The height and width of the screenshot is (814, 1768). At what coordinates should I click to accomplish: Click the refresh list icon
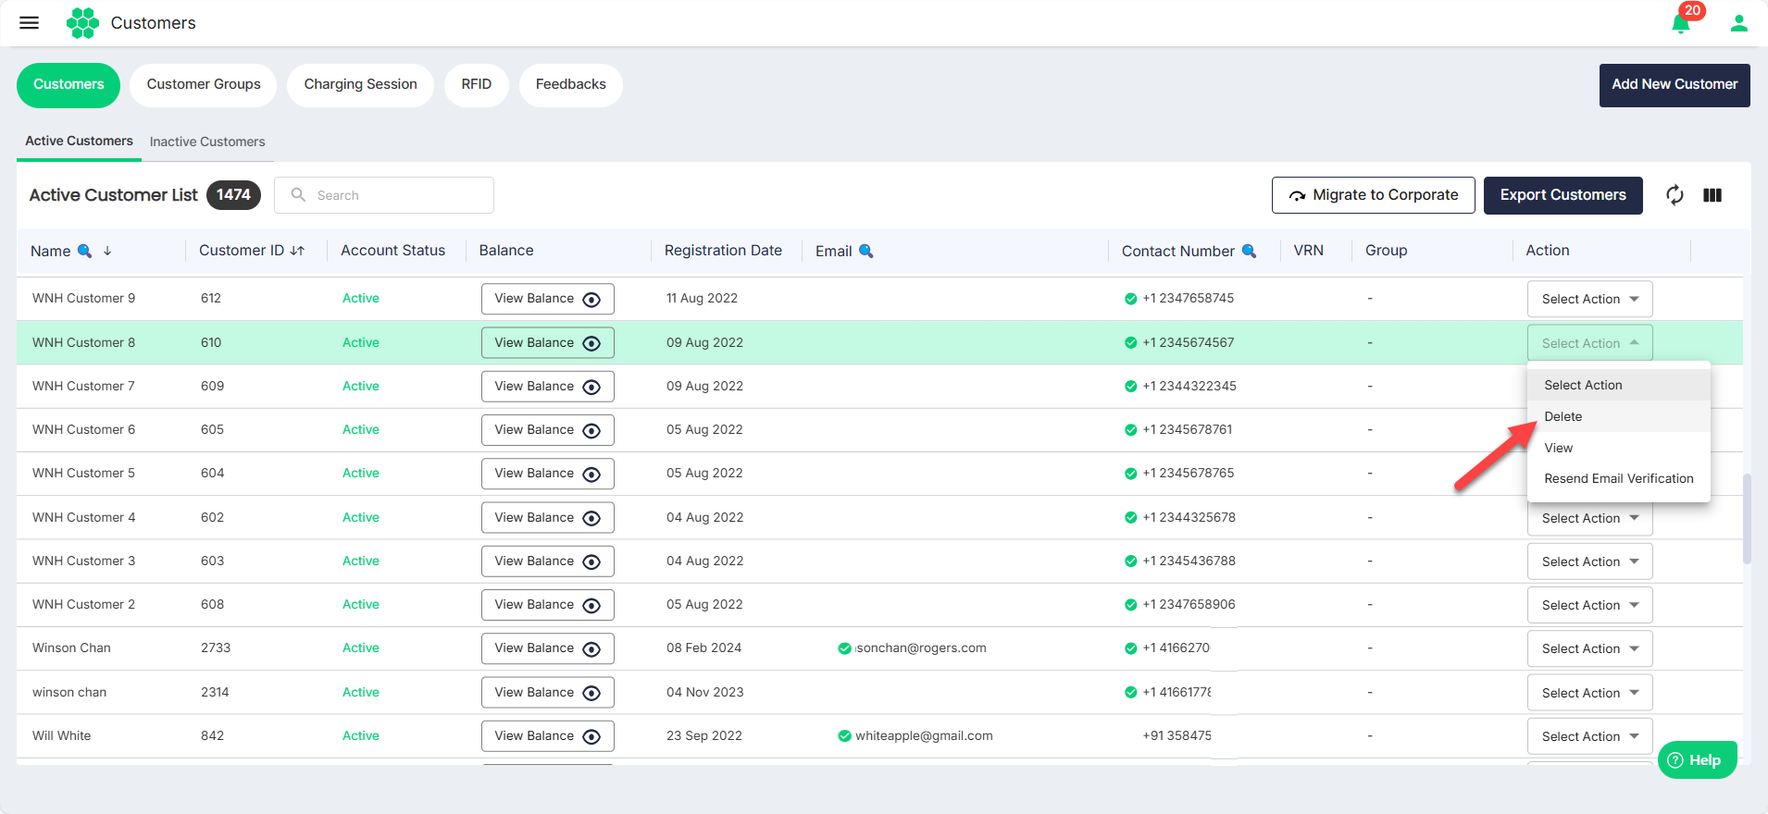[x=1675, y=195]
